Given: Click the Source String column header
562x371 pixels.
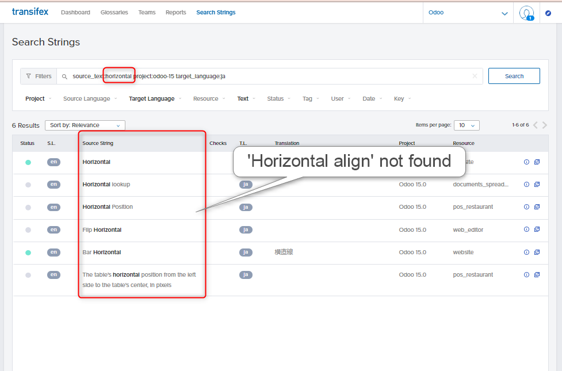Looking at the screenshot, I should [x=98, y=143].
